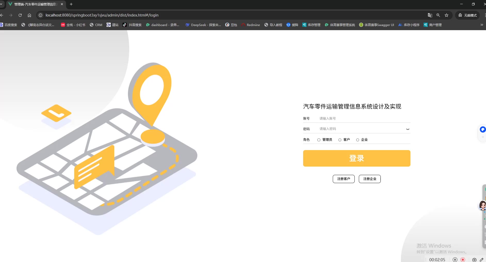Open the Redmine bookmark
Image resolution: width=486 pixels, height=262 pixels.
250,25
